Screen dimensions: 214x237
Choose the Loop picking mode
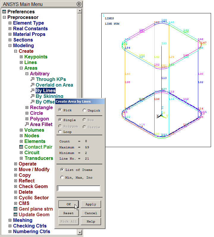[60, 132]
